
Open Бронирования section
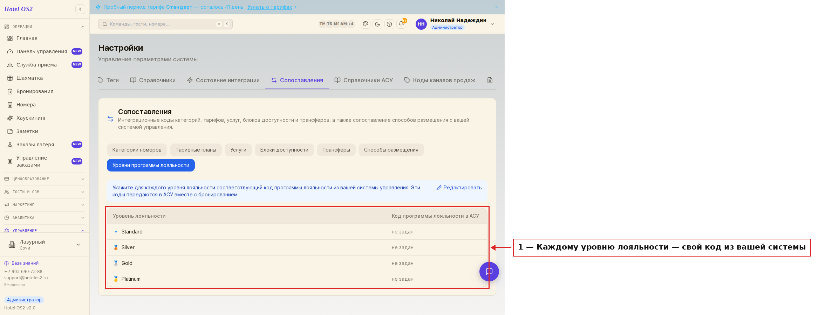pyautogui.click(x=45, y=91)
